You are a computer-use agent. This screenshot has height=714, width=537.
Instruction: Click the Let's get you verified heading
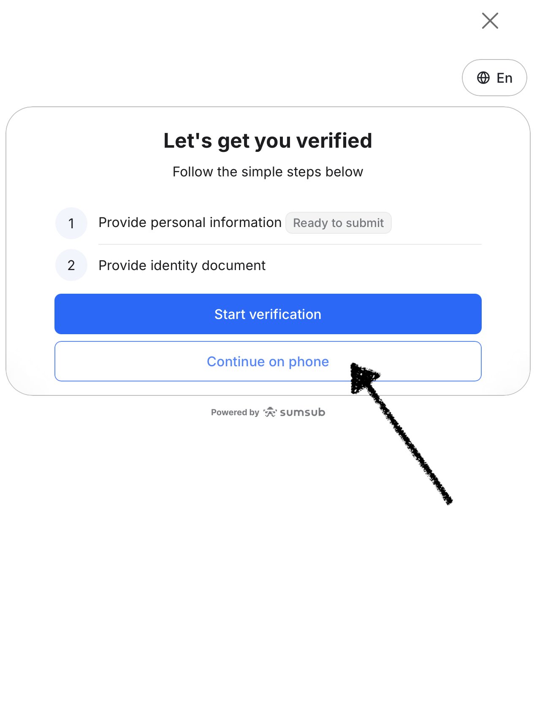pyautogui.click(x=268, y=141)
